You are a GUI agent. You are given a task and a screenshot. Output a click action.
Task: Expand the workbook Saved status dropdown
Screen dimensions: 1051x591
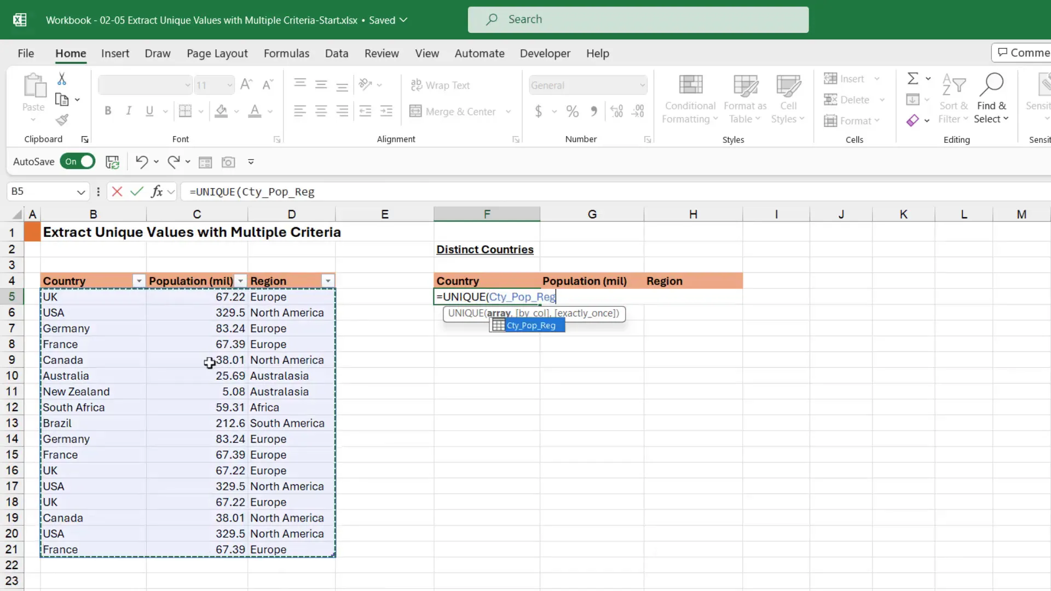pos(403,20)
